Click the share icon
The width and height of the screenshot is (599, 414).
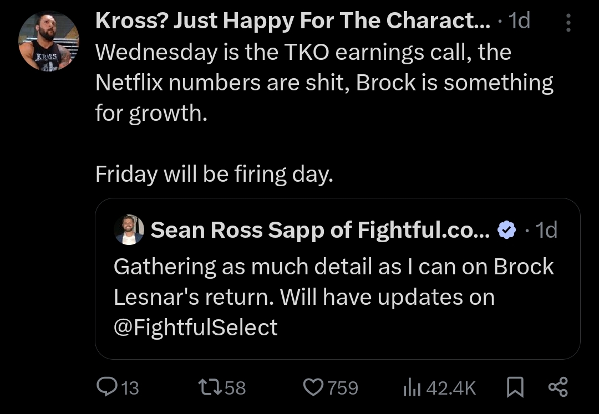(557, 387)
